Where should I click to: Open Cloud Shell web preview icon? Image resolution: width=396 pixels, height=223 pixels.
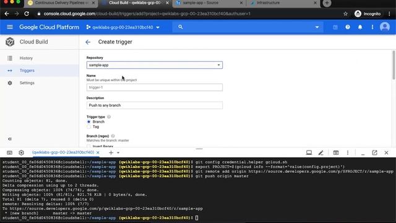(x=335, y=153)
